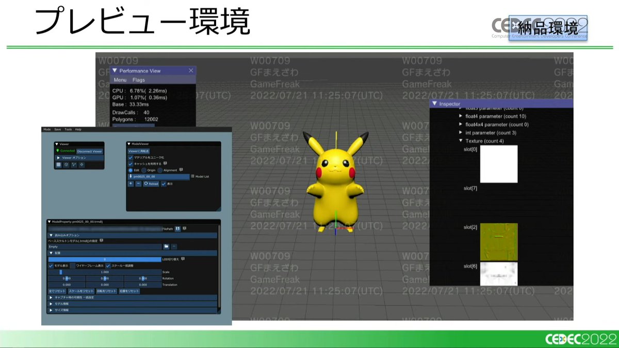Click the plus add-model button
This screenshot has width=619, height=348.
[131, 184]
